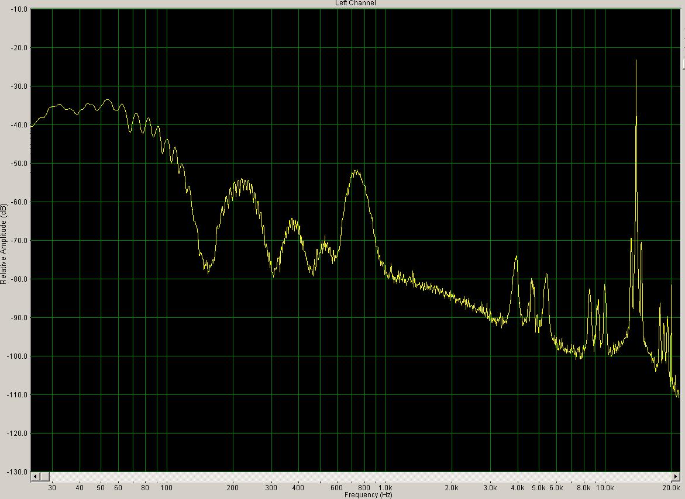Click the -110.0 amplitude axis value
This screenshot has height=499, width=685.
(x=17, y=395)
